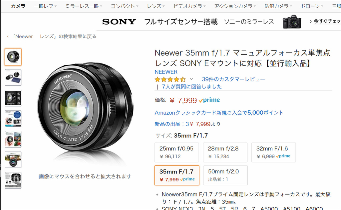Viewport: 341px width, 210px height.
Task: Click the Sony camera image in the banner
Action: (x=292, y=21)
